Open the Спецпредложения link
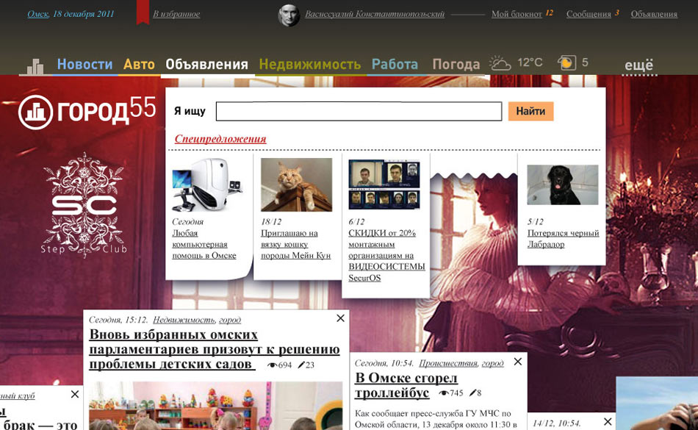This screenshot has width=698, height=430. point(220,139)
